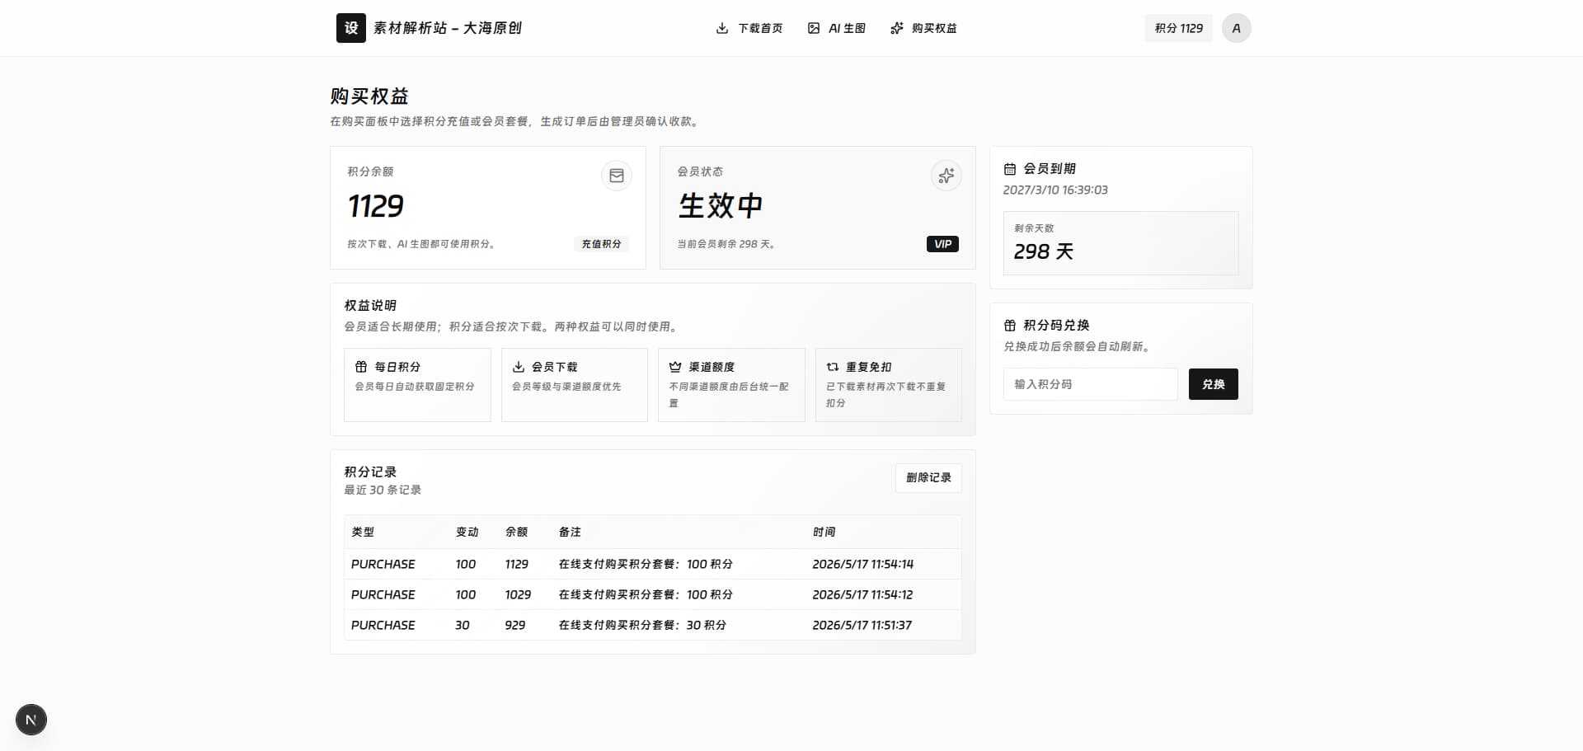Click balance cell 1029 in records table

tap(518, 595)
